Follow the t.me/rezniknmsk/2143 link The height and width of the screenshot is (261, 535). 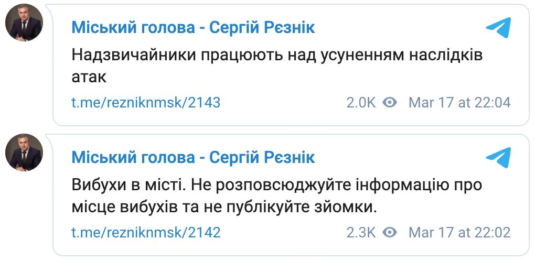(x=146, y=103)
